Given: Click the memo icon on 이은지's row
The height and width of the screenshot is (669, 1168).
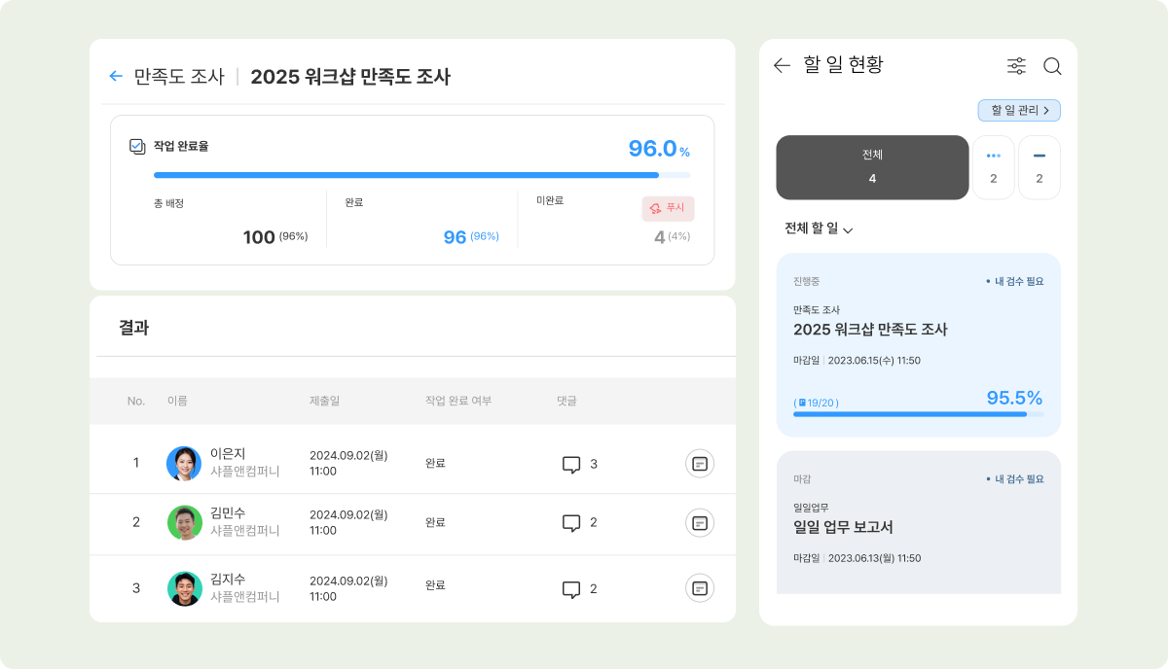Looking at the screenshot, I should [x=699, y=464].
